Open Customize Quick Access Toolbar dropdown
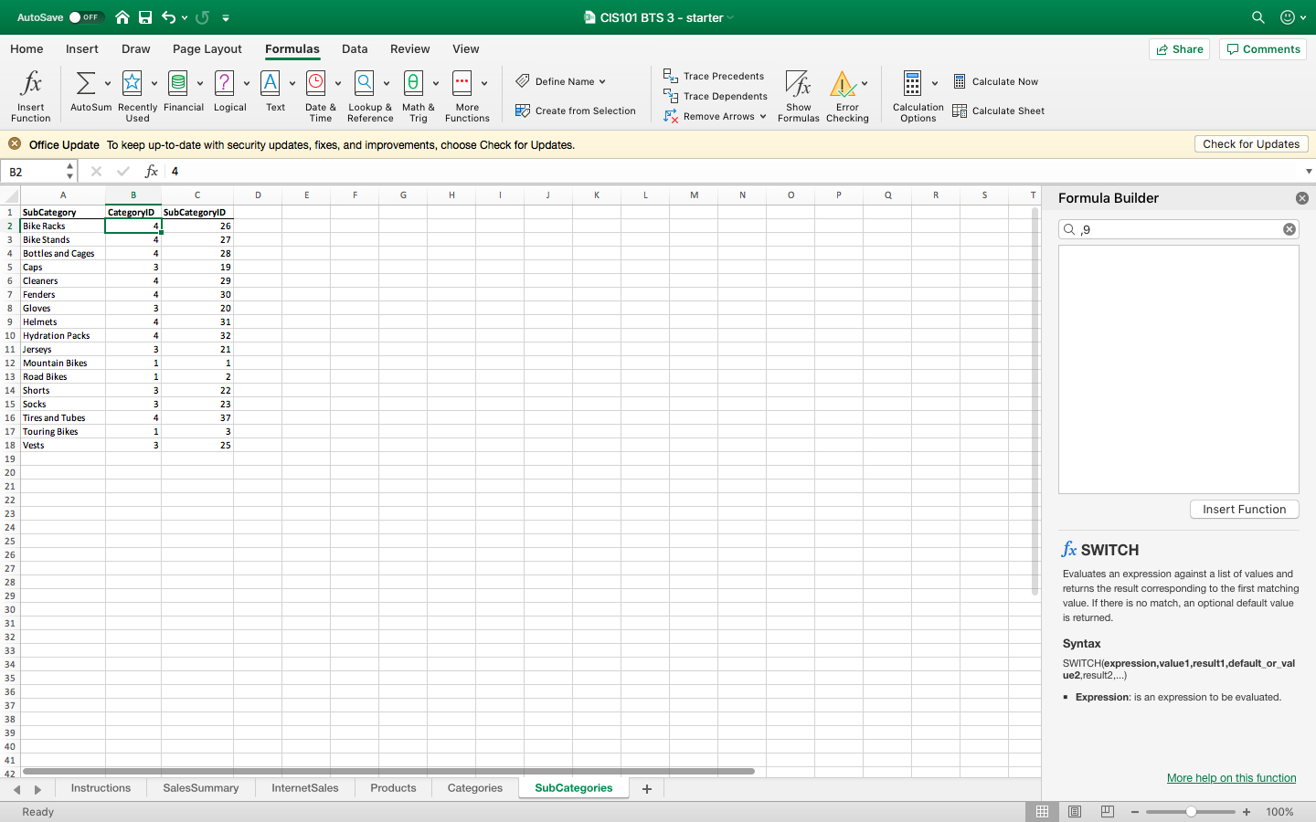 [226, 17]
